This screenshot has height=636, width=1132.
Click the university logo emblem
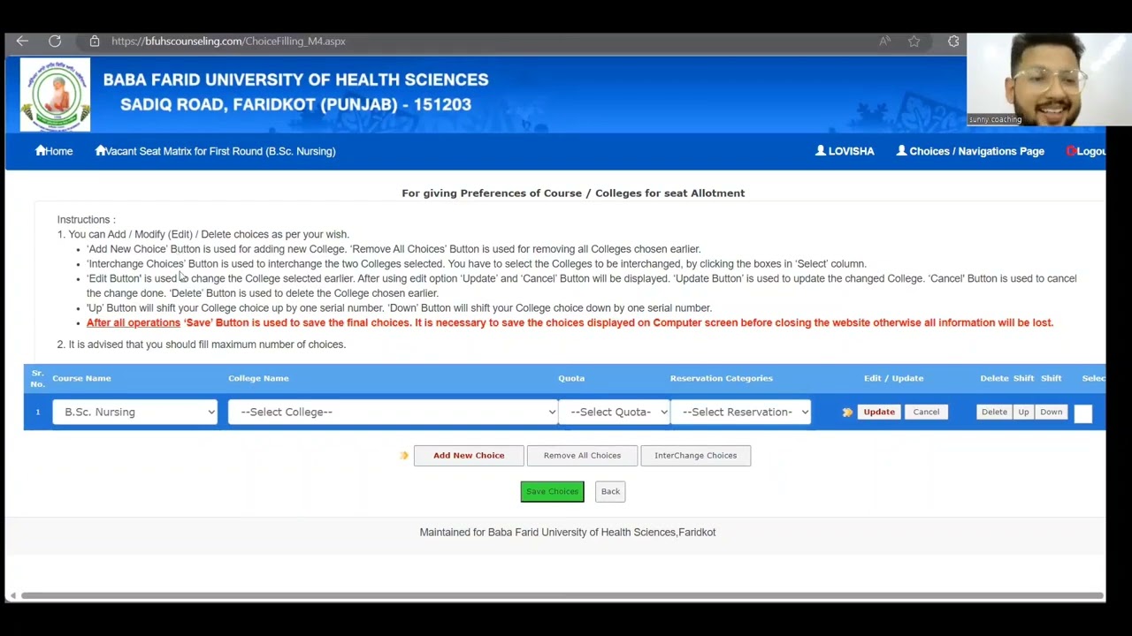[55, 95]
